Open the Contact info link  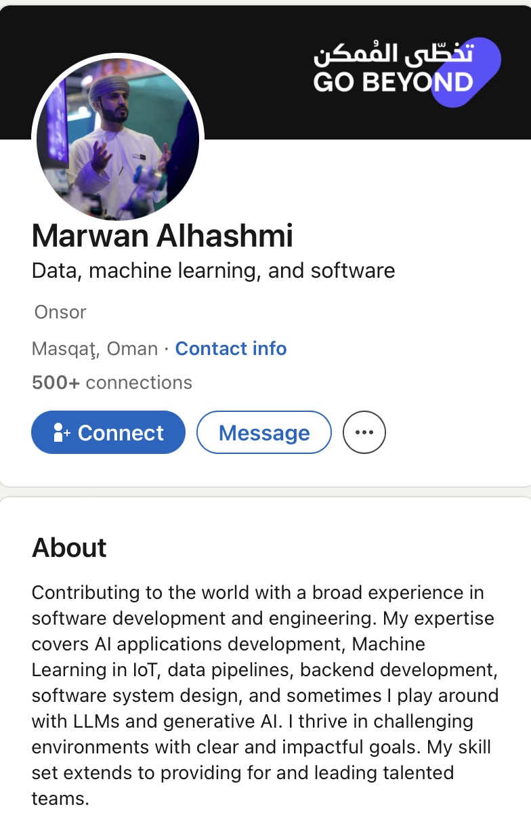[x=231, y=349]
